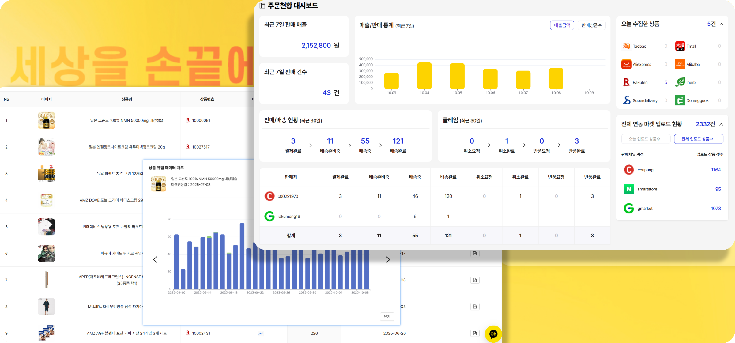Click the Aliexpress logo icon
Screen dimensions: 735x343
(x=626, y=64)
